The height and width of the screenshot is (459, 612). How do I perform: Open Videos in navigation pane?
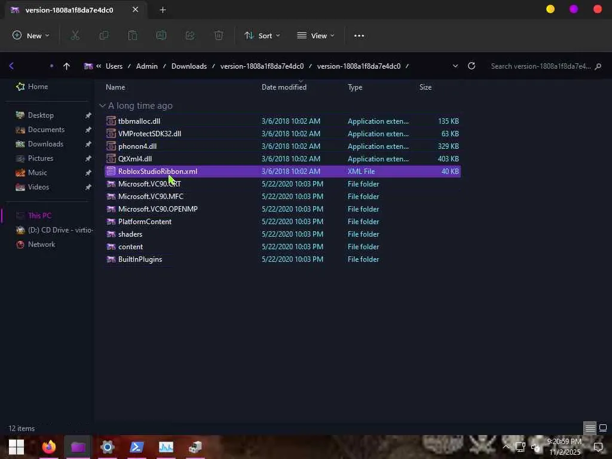coord(32,187)
